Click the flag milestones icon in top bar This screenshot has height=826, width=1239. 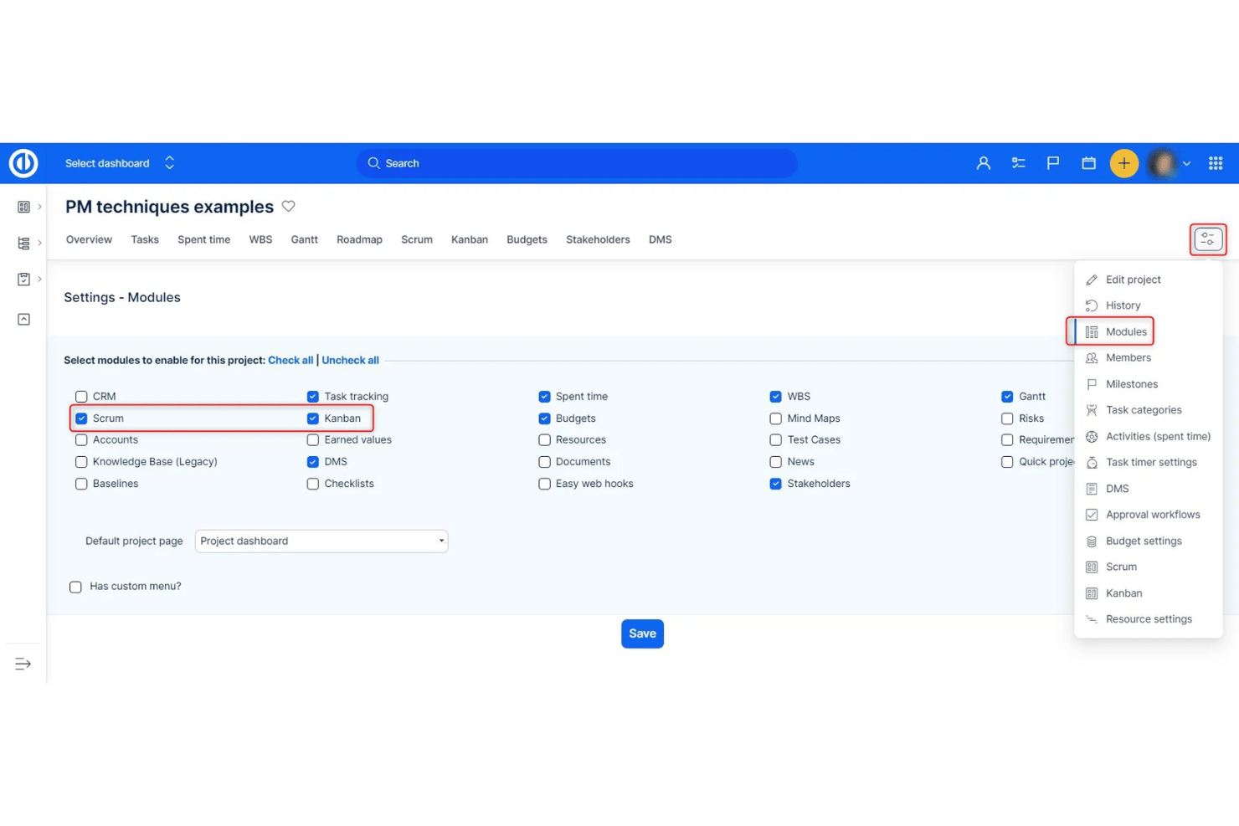coord(1053,163)
